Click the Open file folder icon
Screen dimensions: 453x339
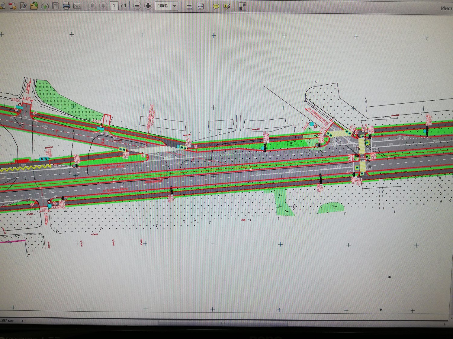pos(34,6)
